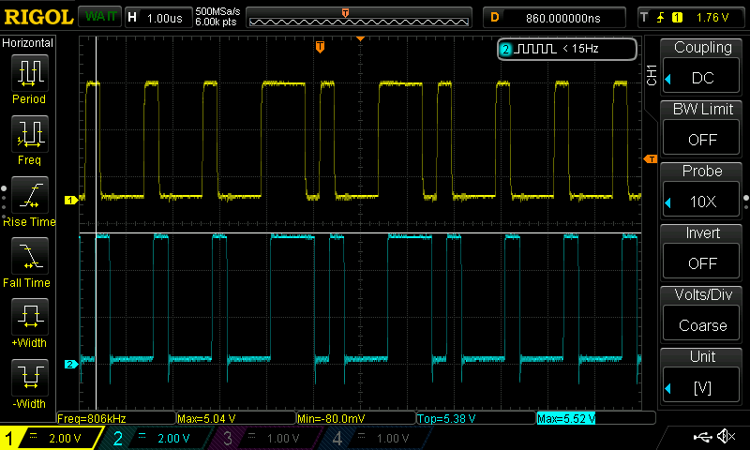750x450 pixels.
Task: Click the USB status icon
Action: pyautogui.click(x=702, y=437)
